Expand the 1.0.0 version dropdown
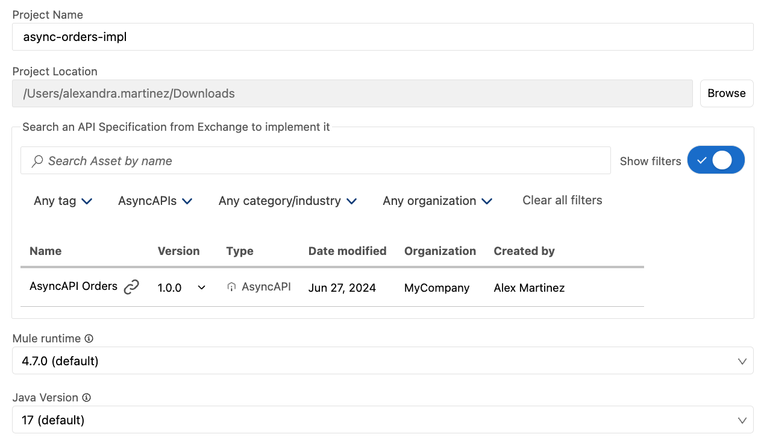The image size is (764, 440). tap(201, 288)
